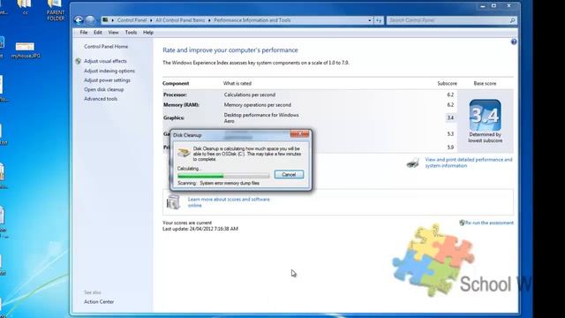Expand the arrow after All Control Panel Items

point(209,20)
